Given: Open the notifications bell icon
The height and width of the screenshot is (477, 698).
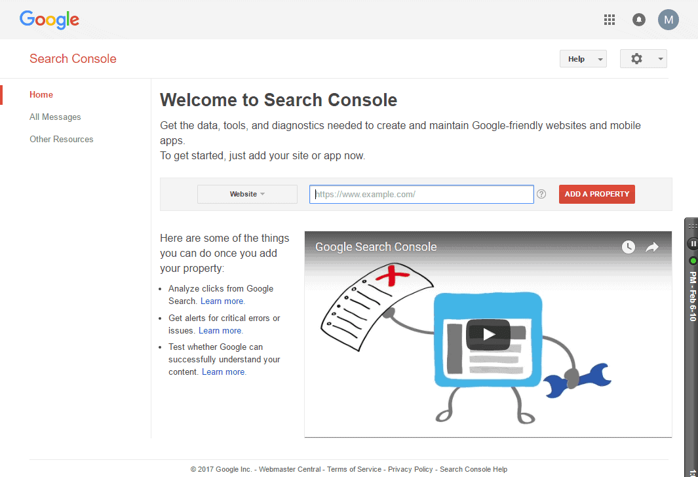Looking at the screenshot, I should (639, 20).
